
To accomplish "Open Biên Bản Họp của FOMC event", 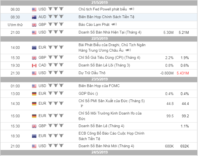I will tap(99, 86).
